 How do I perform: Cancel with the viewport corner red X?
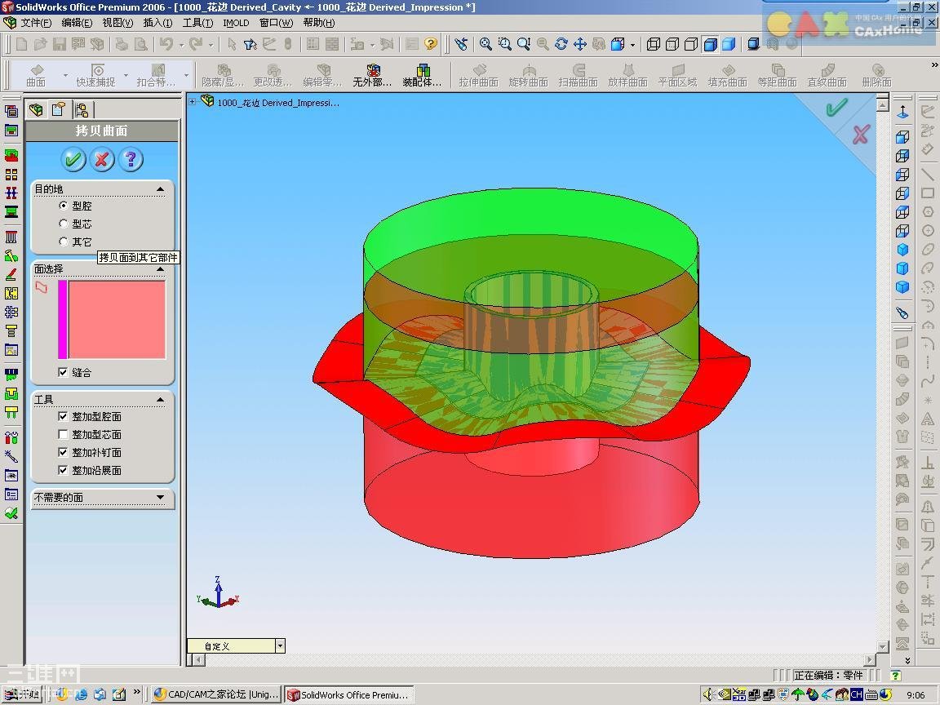point(861,135)
